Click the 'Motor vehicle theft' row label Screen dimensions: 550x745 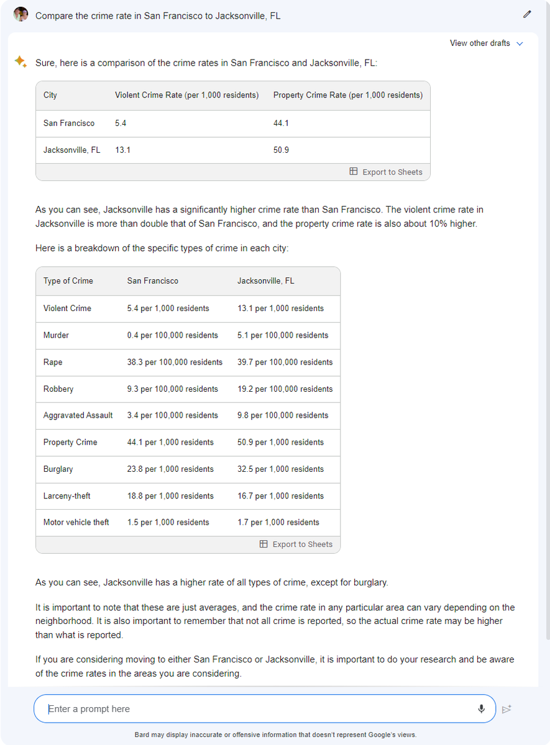(76, 523)
